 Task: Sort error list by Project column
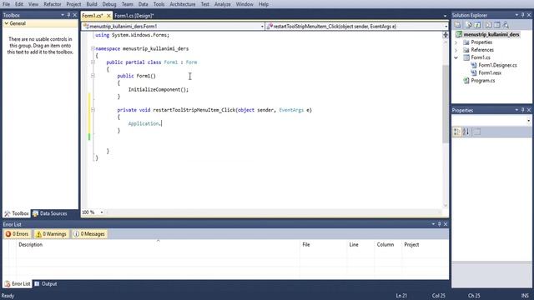425,244
